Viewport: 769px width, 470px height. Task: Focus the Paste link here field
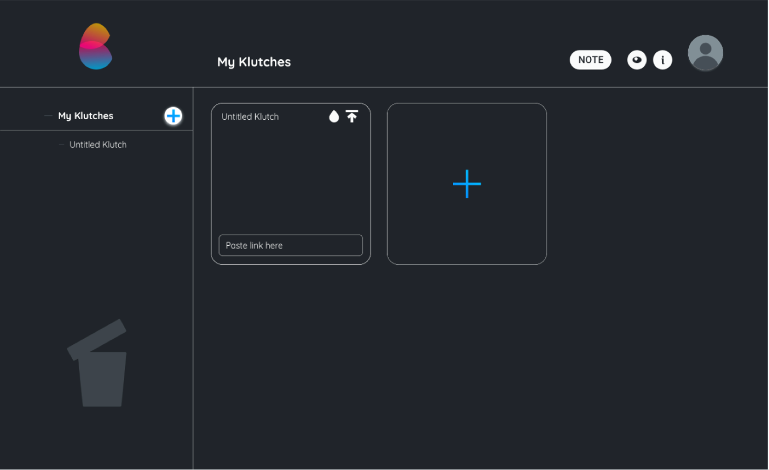(291, 245)
